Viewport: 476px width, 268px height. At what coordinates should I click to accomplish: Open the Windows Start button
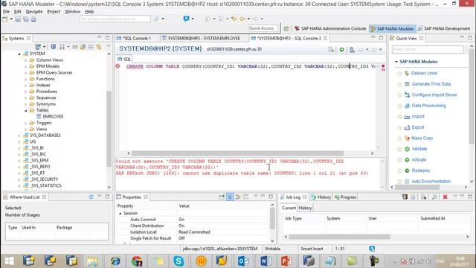coord(9,261)
